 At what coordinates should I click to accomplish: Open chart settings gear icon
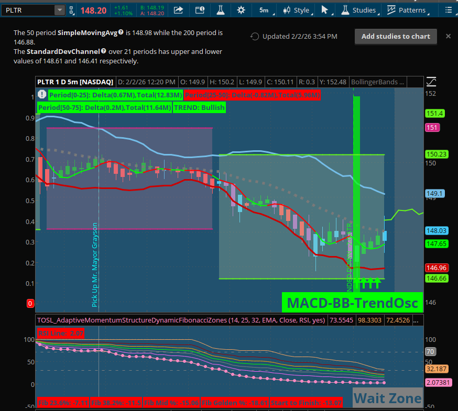[x=241, y=10]
